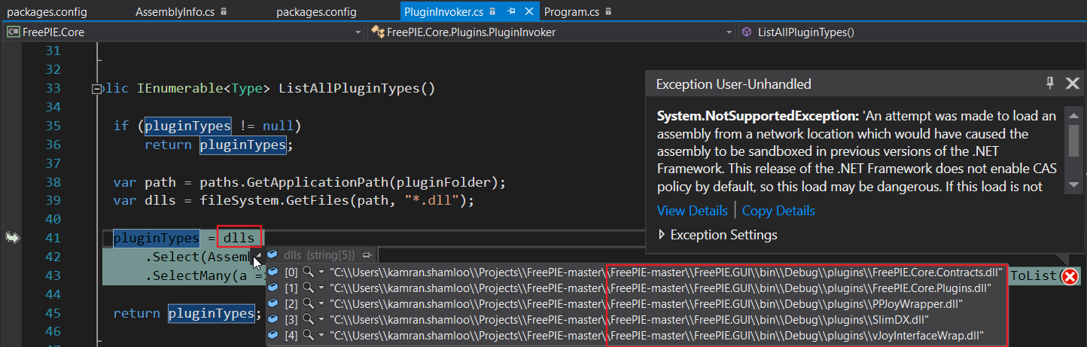Click the current statement arrow in margin
This screenshot has width=1087, height=347.
12,238
